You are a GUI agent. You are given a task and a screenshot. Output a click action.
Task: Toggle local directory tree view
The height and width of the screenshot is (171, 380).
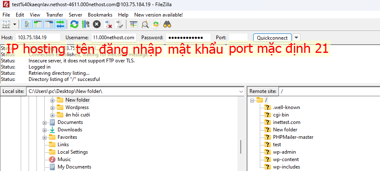tap(38, 24)
